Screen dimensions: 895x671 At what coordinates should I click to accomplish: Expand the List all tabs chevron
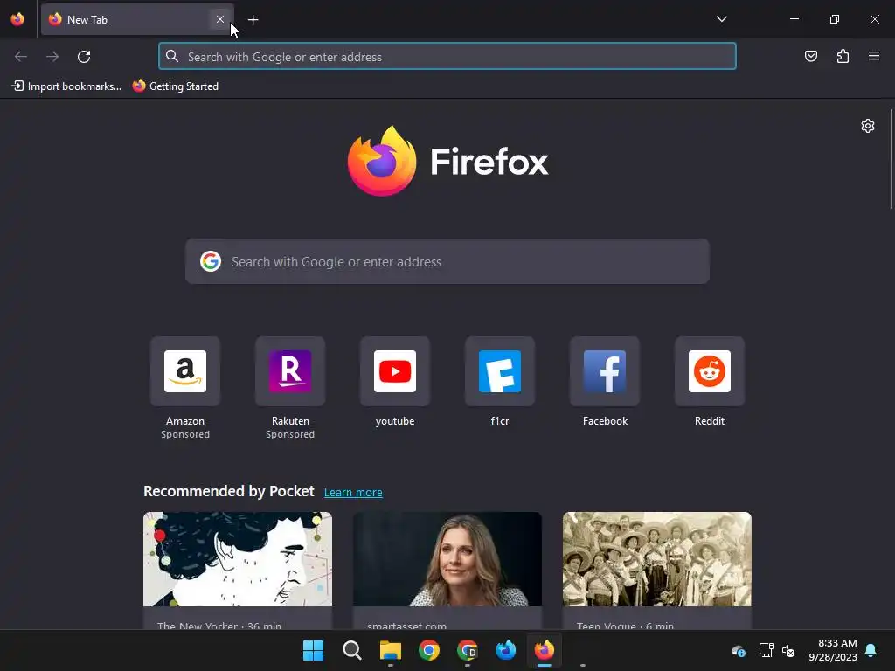coord(721,19)
